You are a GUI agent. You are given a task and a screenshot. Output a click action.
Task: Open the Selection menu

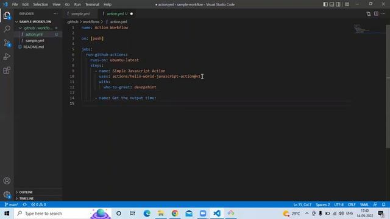(x=41, y=4)
